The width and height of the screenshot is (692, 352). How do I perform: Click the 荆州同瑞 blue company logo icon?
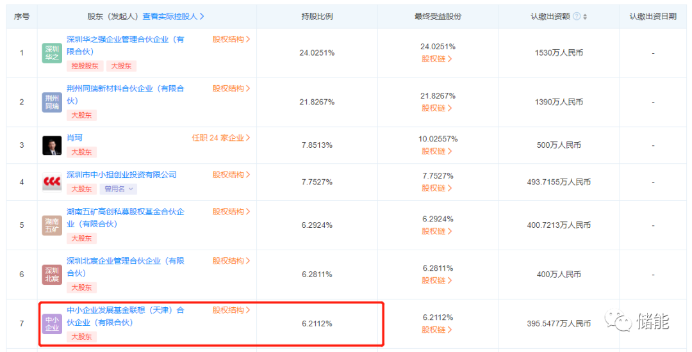click(x=52, y=102)
